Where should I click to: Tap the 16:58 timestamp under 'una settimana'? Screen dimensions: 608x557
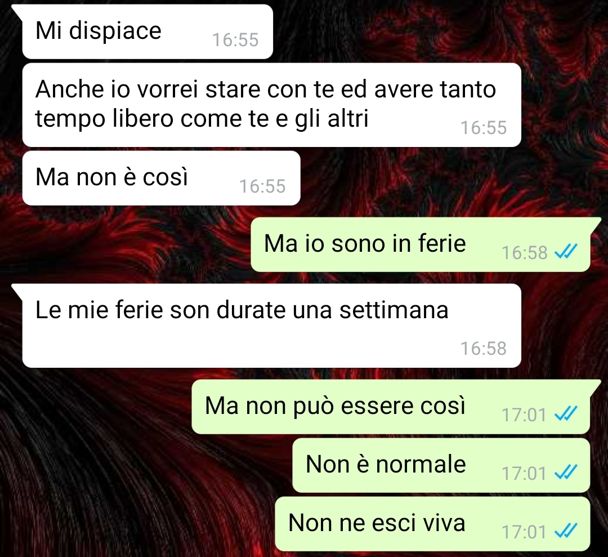tap(484, 348)
